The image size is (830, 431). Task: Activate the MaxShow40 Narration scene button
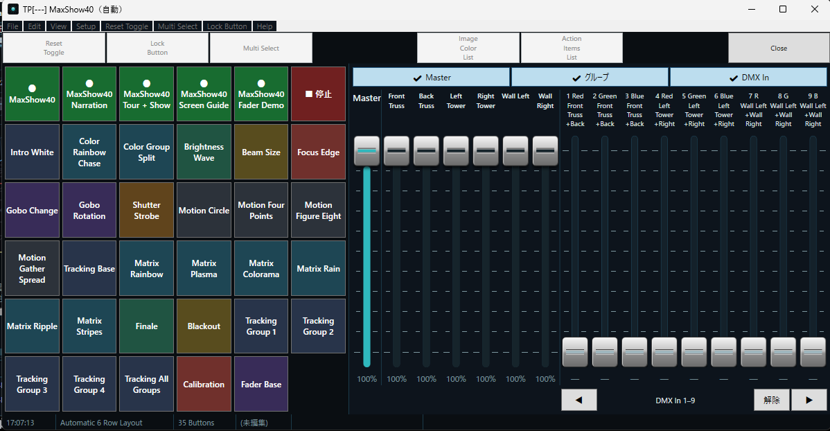[x=89, y=94]
